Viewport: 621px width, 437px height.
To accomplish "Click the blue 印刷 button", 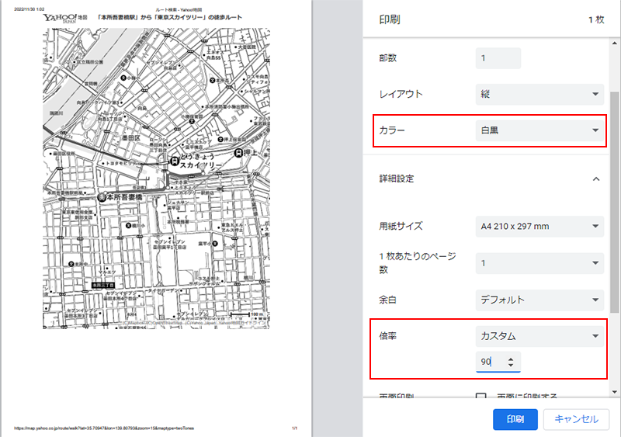I will pos(515,419).
